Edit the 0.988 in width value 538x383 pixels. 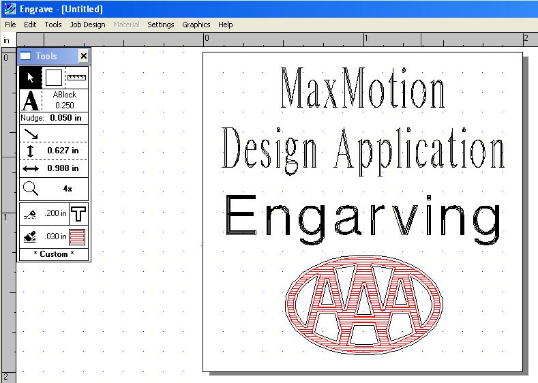pos(63,168)
